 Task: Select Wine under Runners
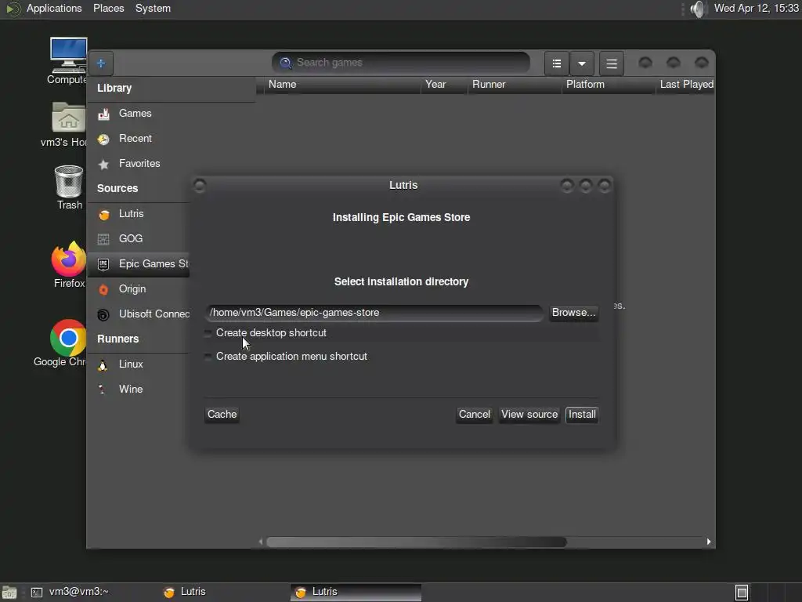pos(139,390)
